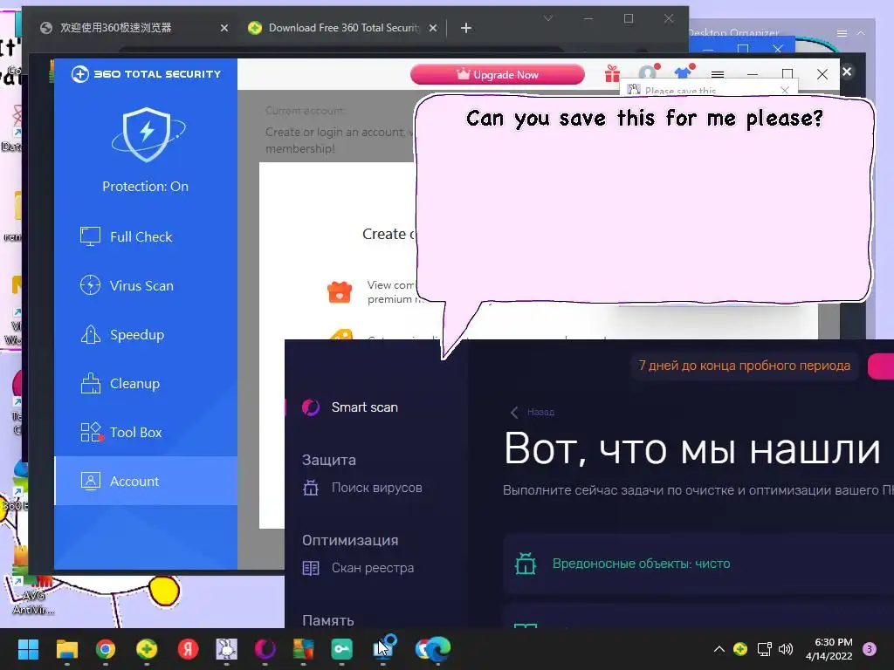894x670 pixels.
Task: Click the Вот, что мы нашли heading
Action: point(692,449)
